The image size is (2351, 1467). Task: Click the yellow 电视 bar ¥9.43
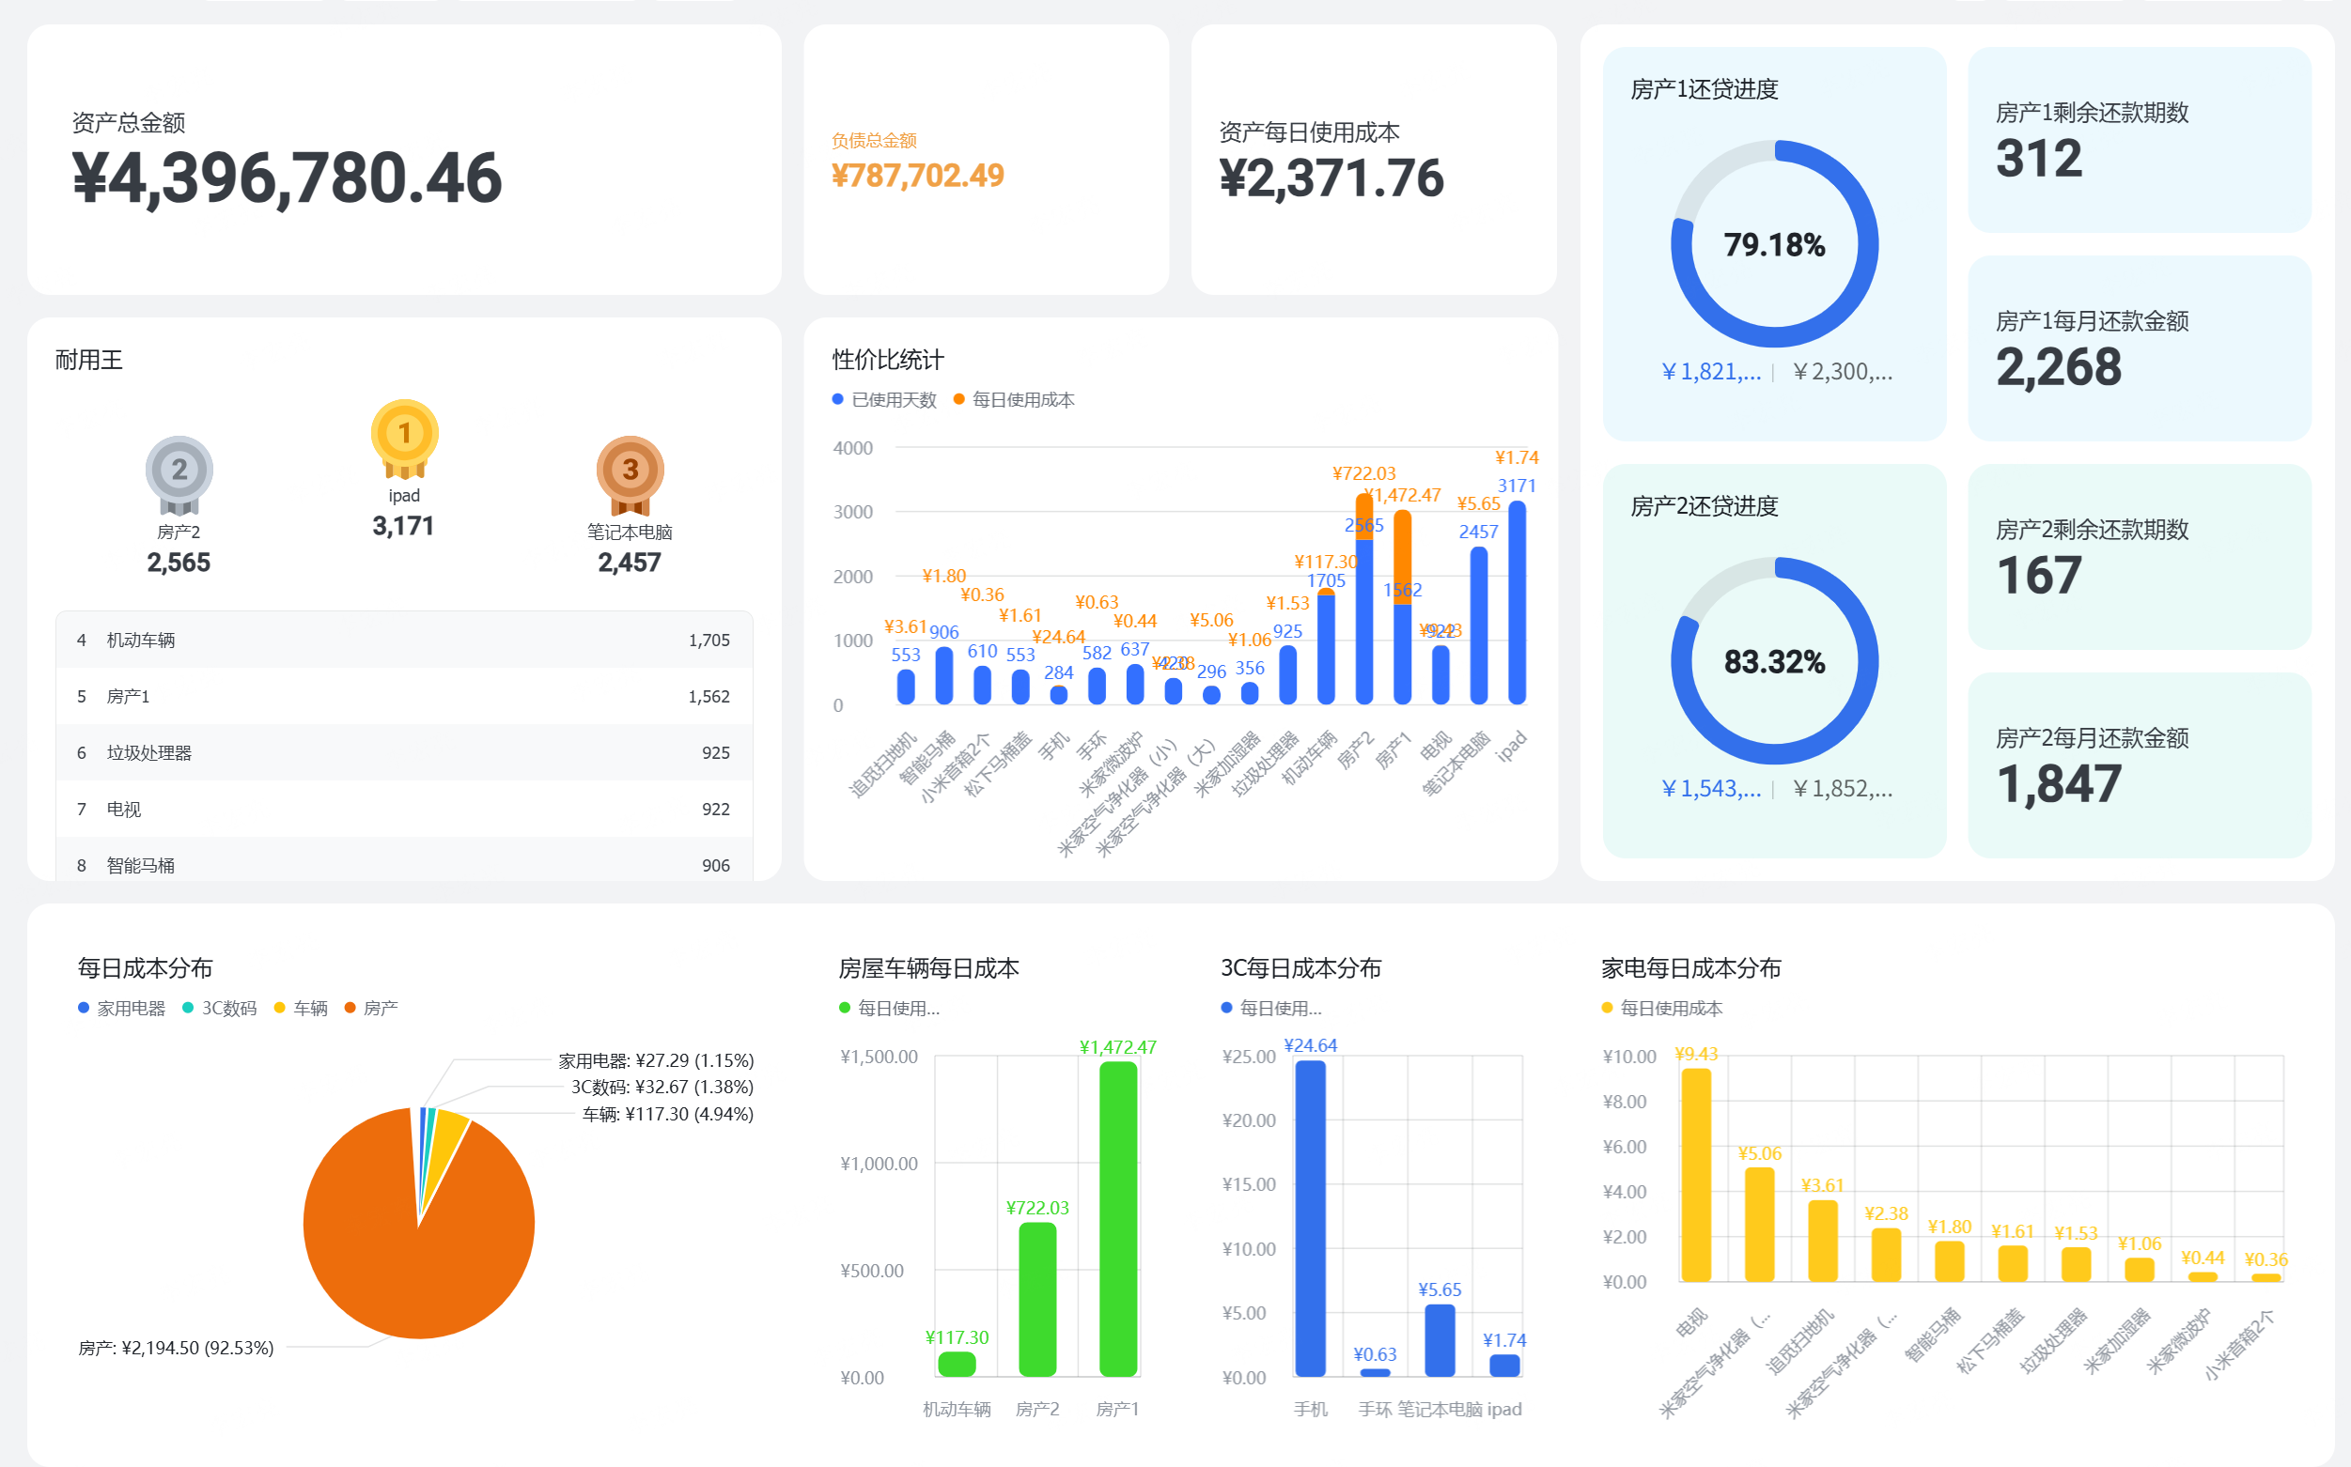point(1695,1174)
